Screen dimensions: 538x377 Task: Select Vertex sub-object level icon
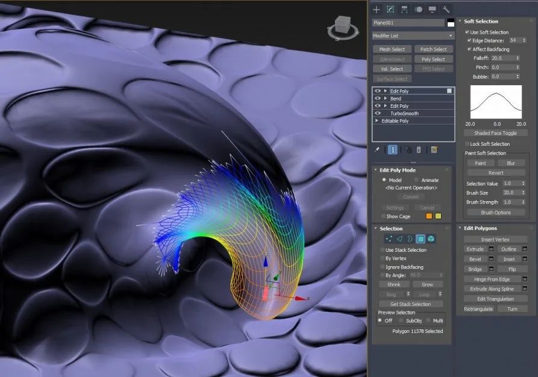(x=389, y=239)
